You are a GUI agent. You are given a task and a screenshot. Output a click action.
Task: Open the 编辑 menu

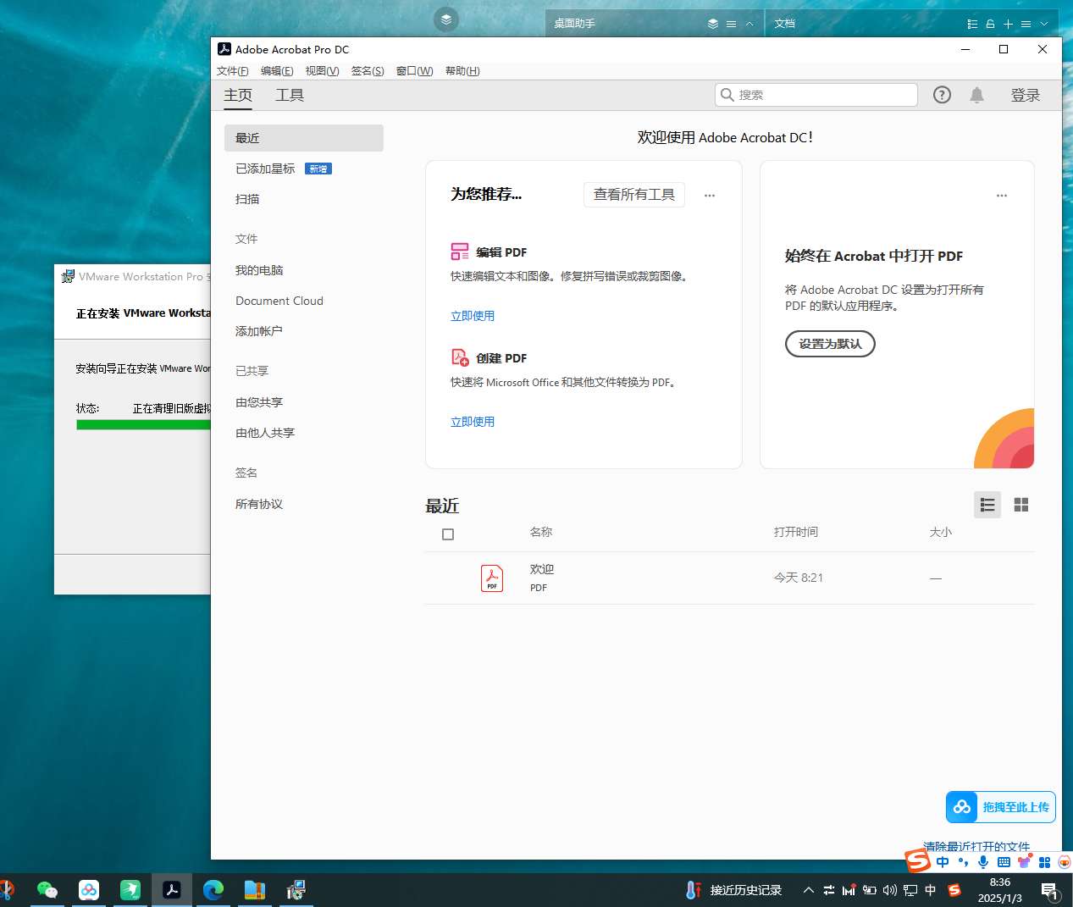277,71
